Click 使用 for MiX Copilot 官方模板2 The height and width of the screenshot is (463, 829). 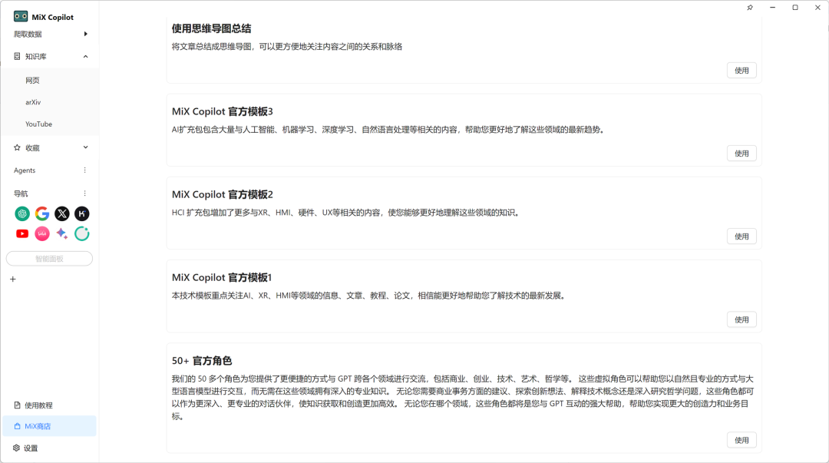741,236
